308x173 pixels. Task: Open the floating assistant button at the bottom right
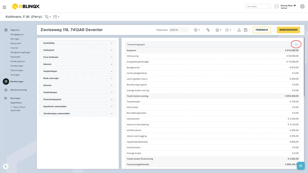(301, 166)
